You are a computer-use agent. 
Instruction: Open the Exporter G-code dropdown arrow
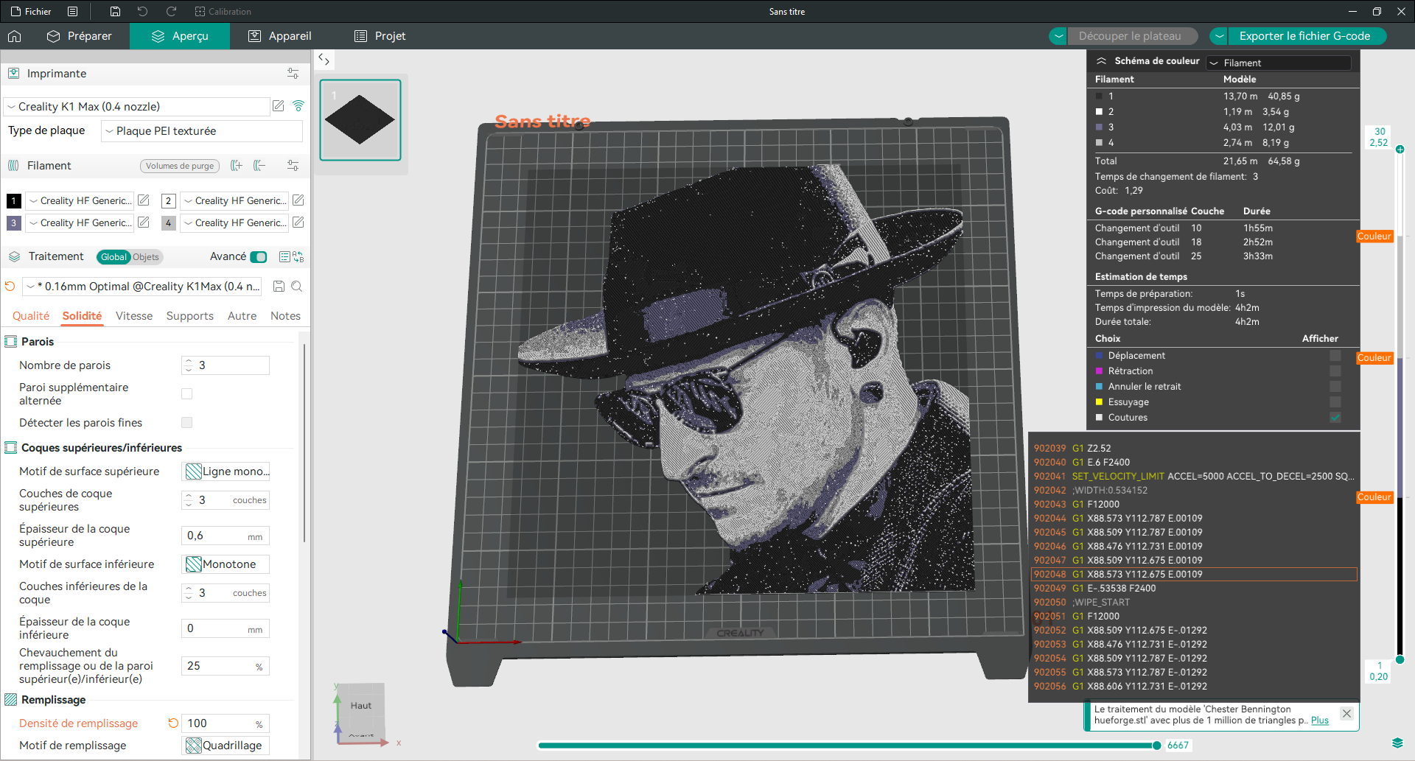point(1220,36)
